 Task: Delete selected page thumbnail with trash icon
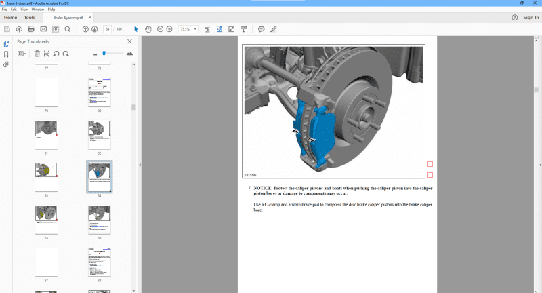(x=37, y=53)
